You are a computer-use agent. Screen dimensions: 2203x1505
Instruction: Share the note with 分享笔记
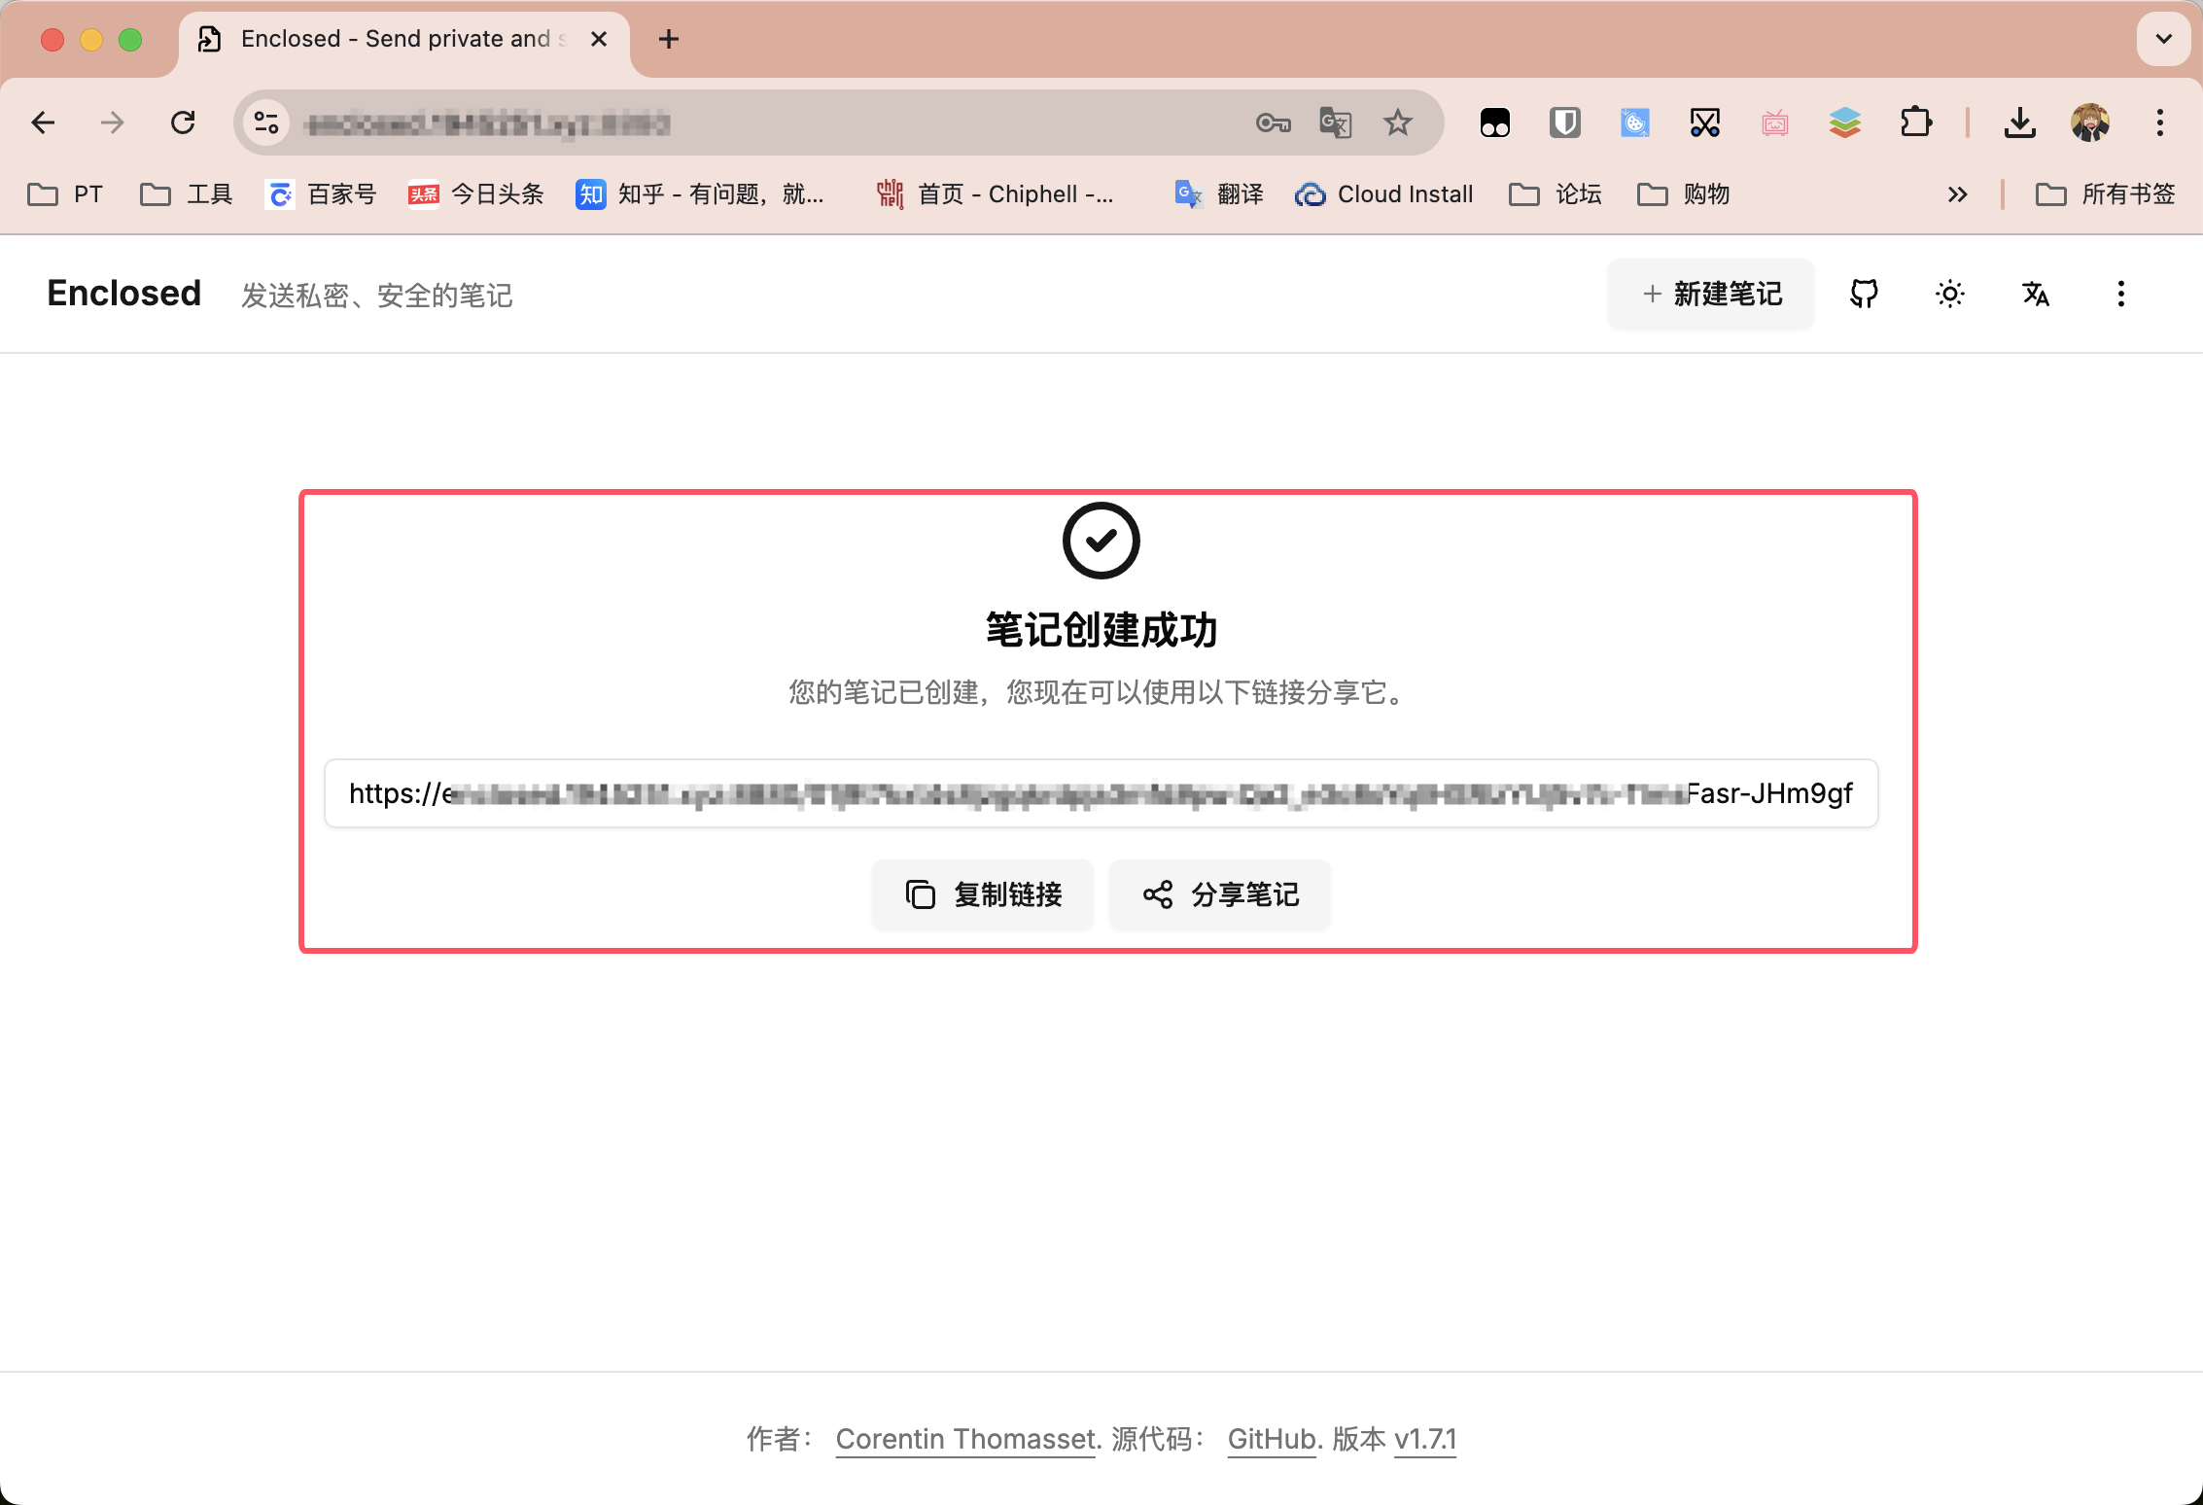point(1220,894)
